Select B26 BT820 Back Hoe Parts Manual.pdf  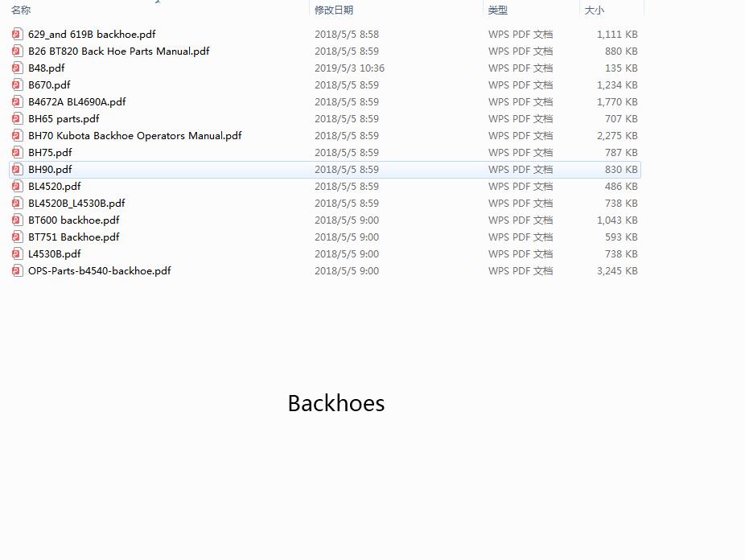click(118, 51)
